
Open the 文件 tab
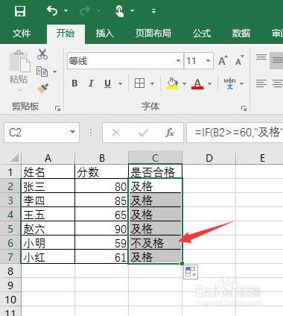tap(22, 34)
